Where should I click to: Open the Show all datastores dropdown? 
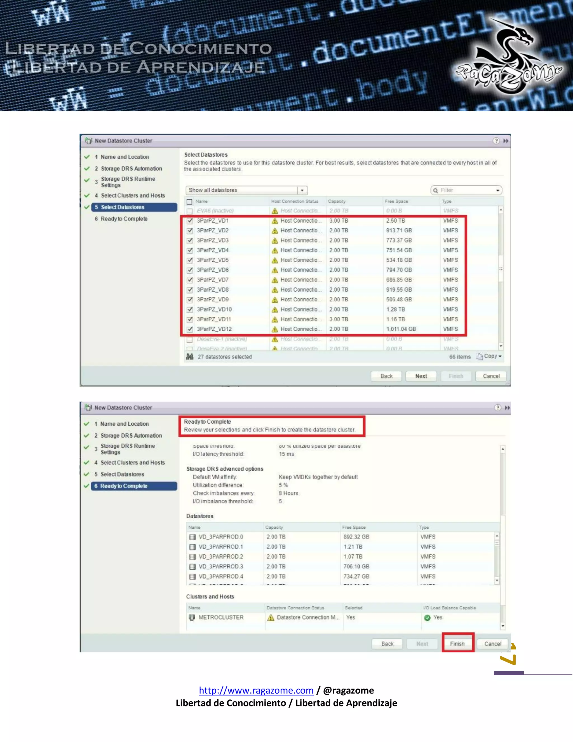pyautogui.click(x=302, y=190)
